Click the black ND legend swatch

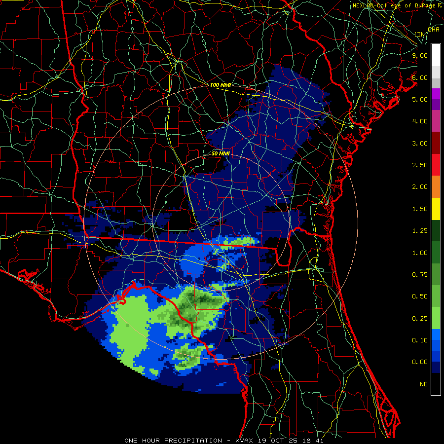coord(436,384)
